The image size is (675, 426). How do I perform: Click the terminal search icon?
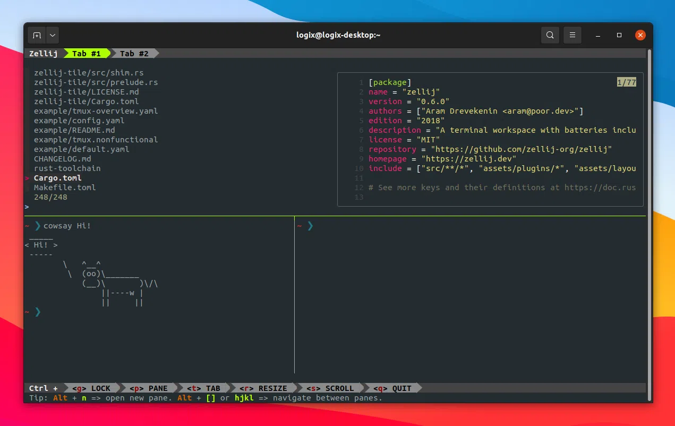(x=550, y=36)
